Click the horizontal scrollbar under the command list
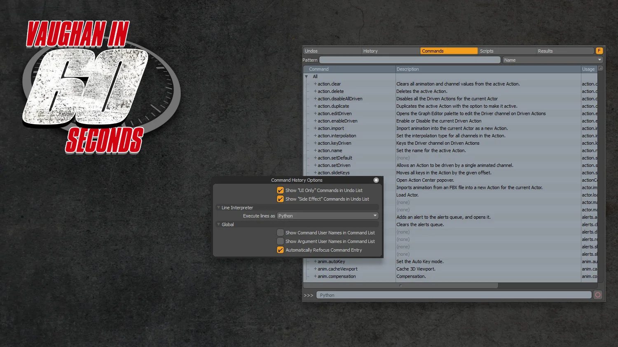The width and height of the screenshot is (618, 347). tap(400, 285)
